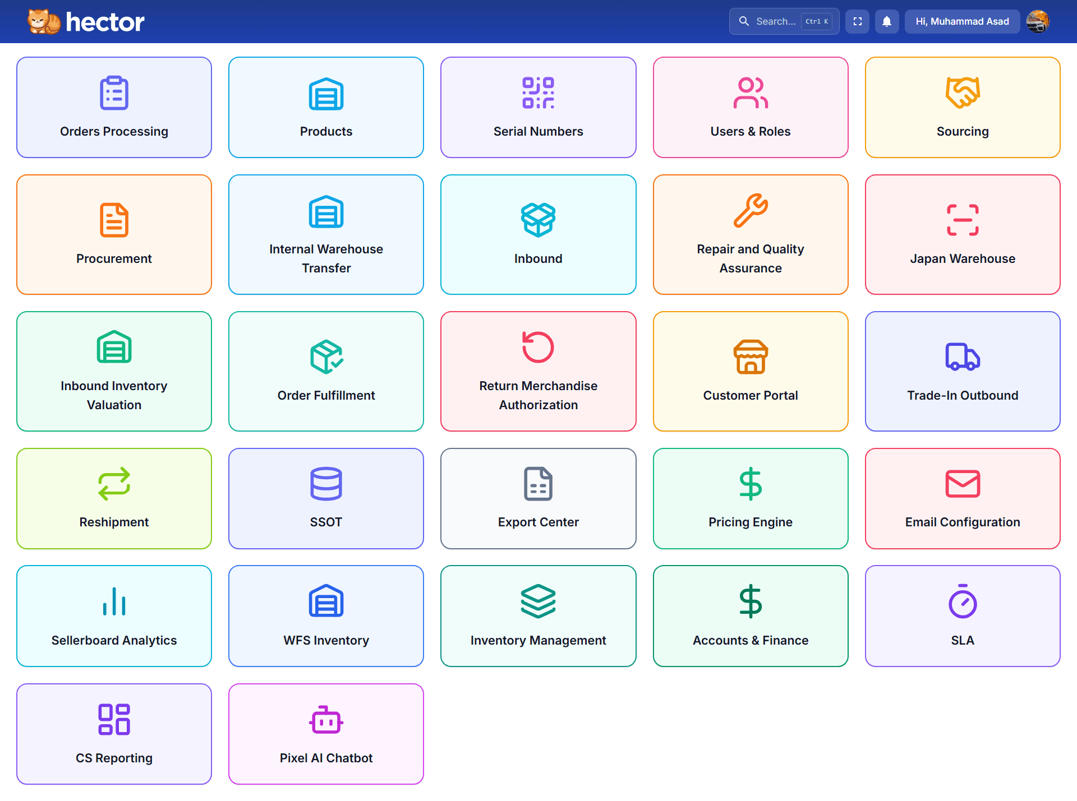The image size is (1077, 801).
Task: Click the Inbound label text
Action: (x=538, y=258)
